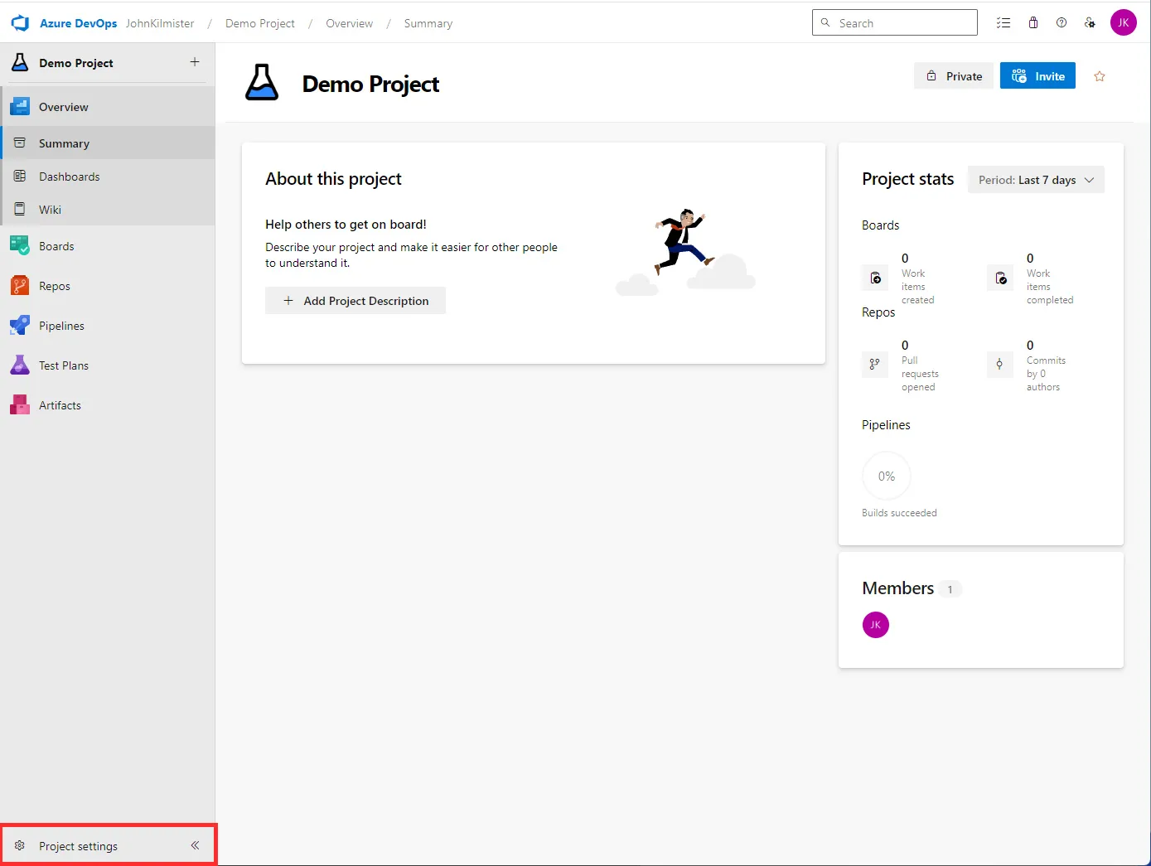The height and width of the screenshot is (866, 1151).
Task: Click the Private visibility button
Action: [954, 75]
